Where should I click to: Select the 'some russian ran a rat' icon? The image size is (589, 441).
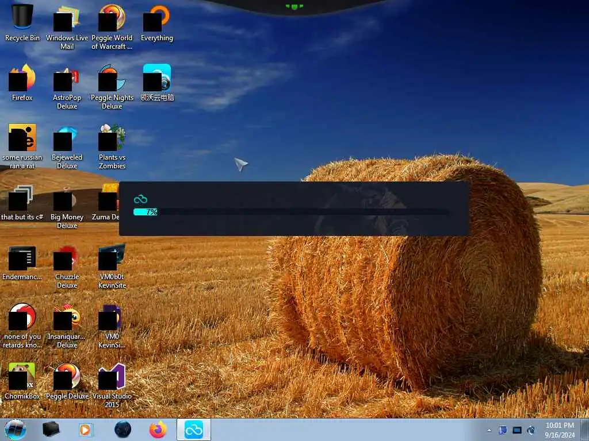22,146
